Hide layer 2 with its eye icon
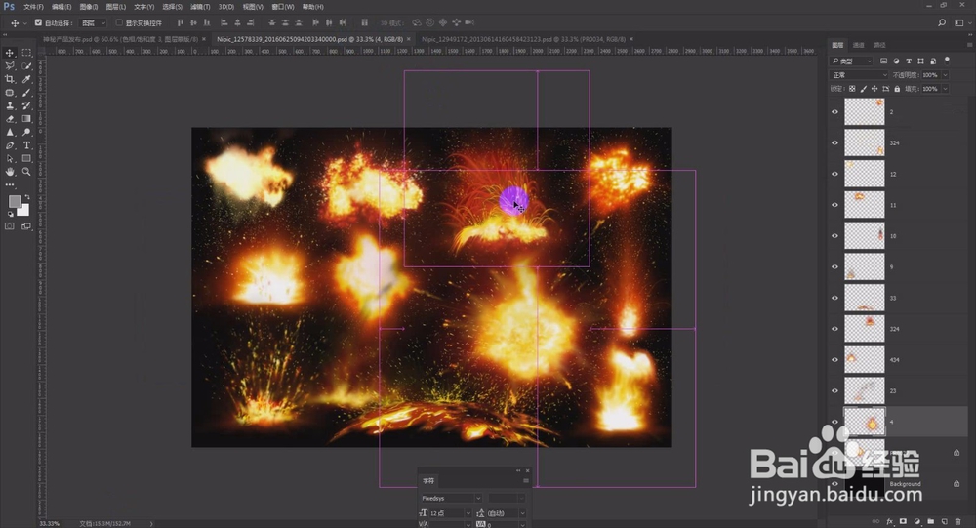This screenshot has height=528, width=976. (834, 112)
